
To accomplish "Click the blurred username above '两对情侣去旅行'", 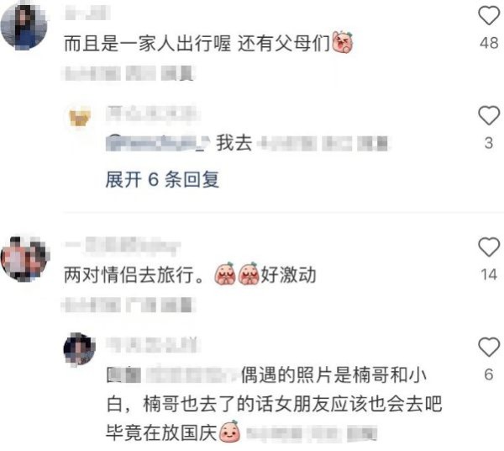I will 123,246.
